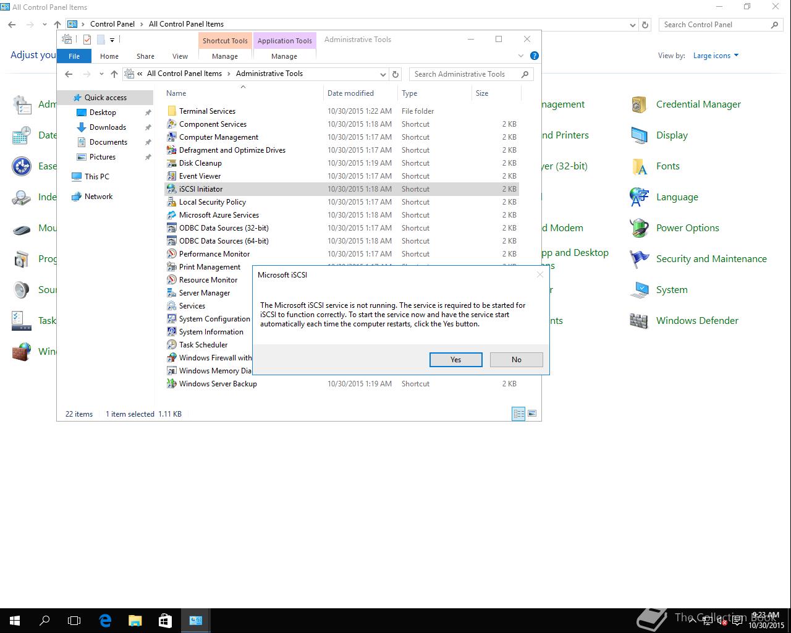Open the File tab in Administrative Tools
791x633 pixels.
click(74, 56)
